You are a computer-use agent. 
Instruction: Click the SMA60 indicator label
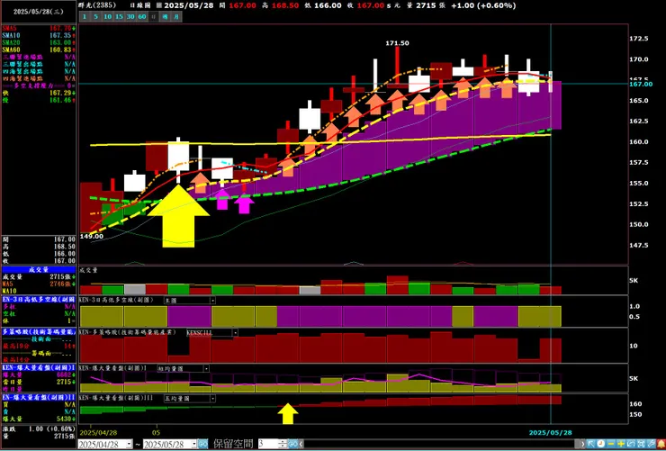coord(11,50)
